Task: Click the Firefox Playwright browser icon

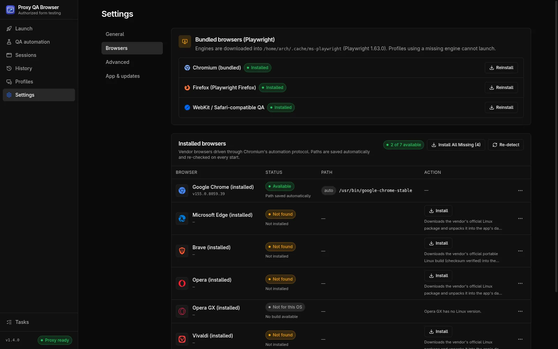Action: click(187, 88)
